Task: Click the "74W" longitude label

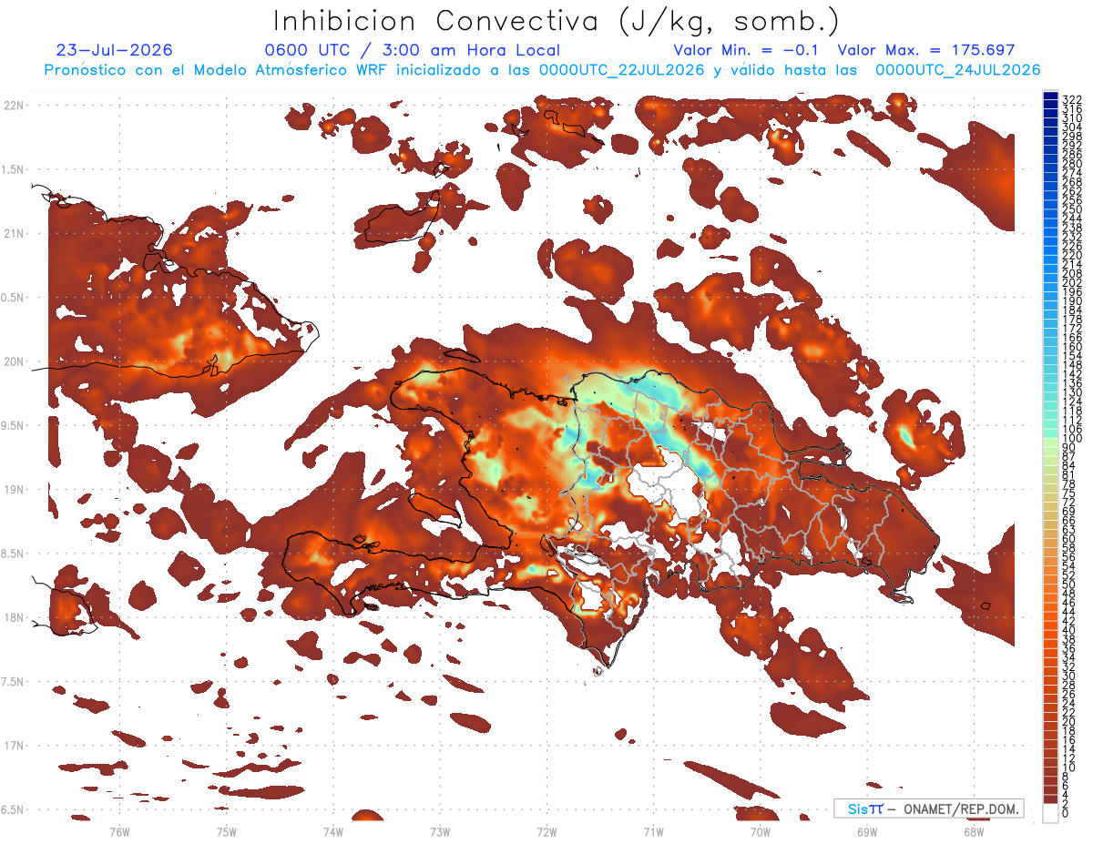Action: (x=333, y=831)
